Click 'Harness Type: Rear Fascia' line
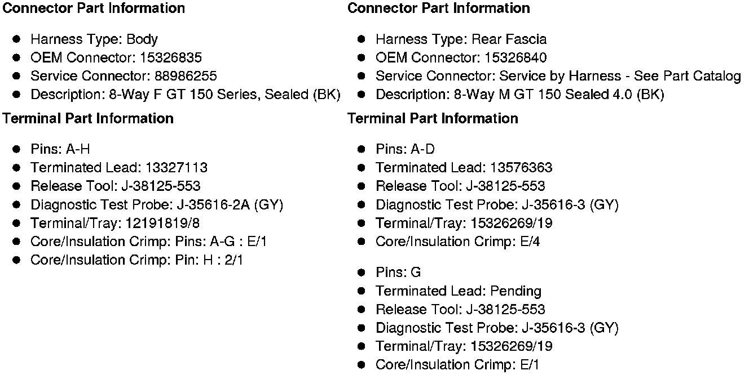 (461, 39)
